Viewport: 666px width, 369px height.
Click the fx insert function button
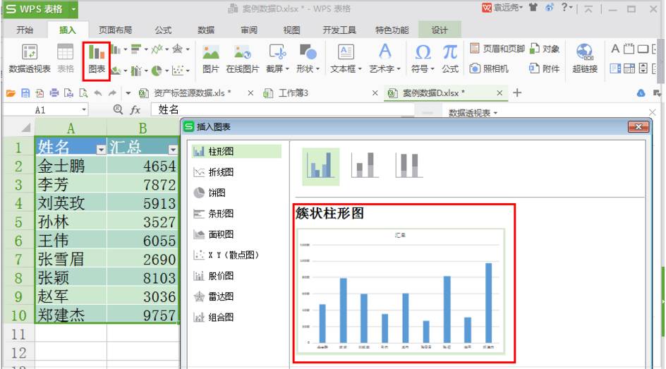[x=135, y=110]
